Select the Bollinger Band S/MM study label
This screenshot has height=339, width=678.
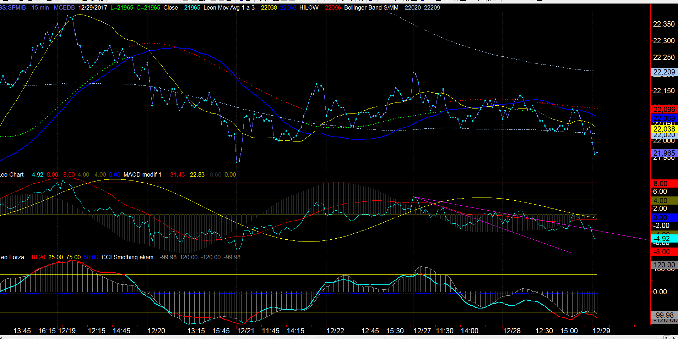pos(371,7)
